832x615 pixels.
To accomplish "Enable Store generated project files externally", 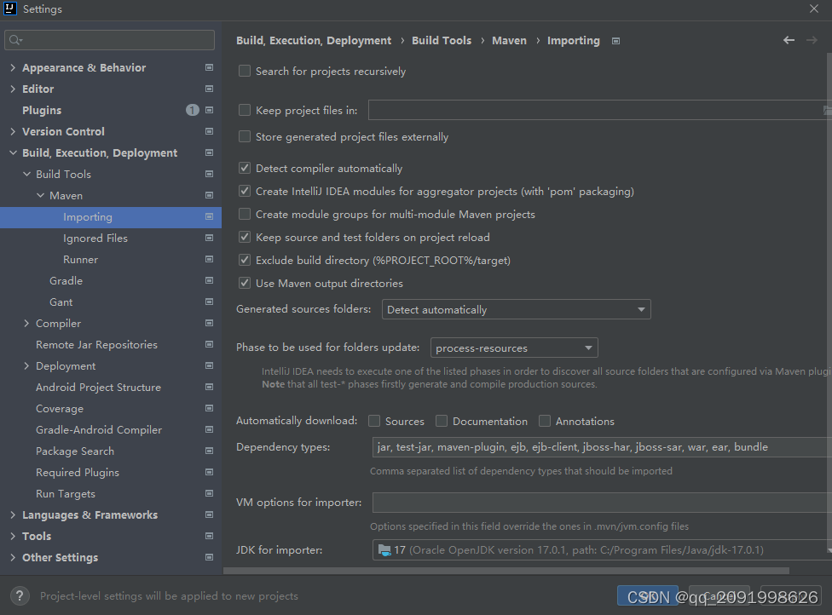I will tap(245, 136).
